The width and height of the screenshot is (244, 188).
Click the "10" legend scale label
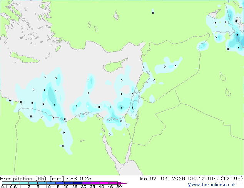point(48,186)
